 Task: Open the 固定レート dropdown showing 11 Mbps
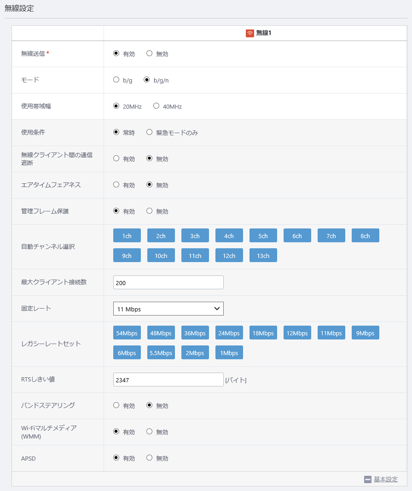pyautogui.click(x=168, y=309)
